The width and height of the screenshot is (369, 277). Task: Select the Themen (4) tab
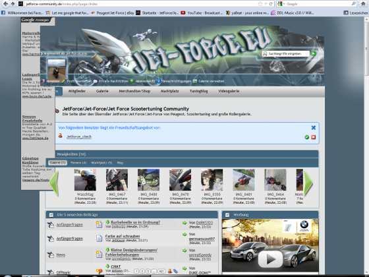[x=78, y=163]
